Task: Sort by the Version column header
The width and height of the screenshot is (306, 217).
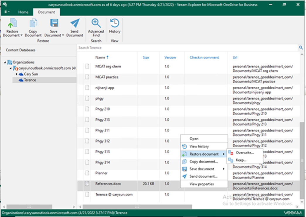Action: pos(170,57)
